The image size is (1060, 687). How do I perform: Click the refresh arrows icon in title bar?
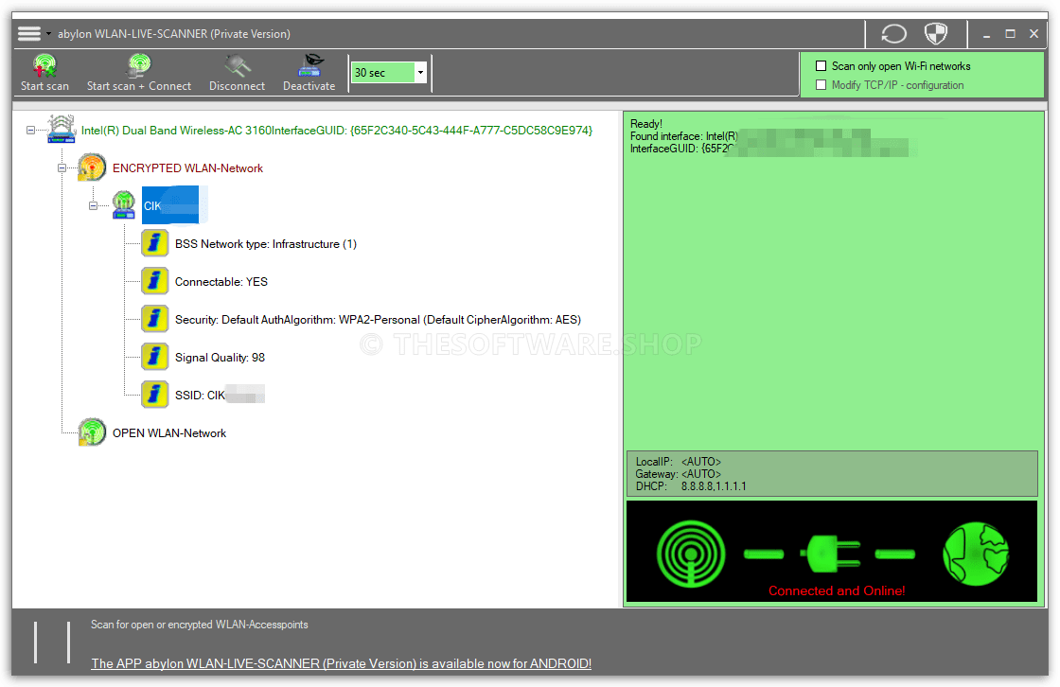893,34
